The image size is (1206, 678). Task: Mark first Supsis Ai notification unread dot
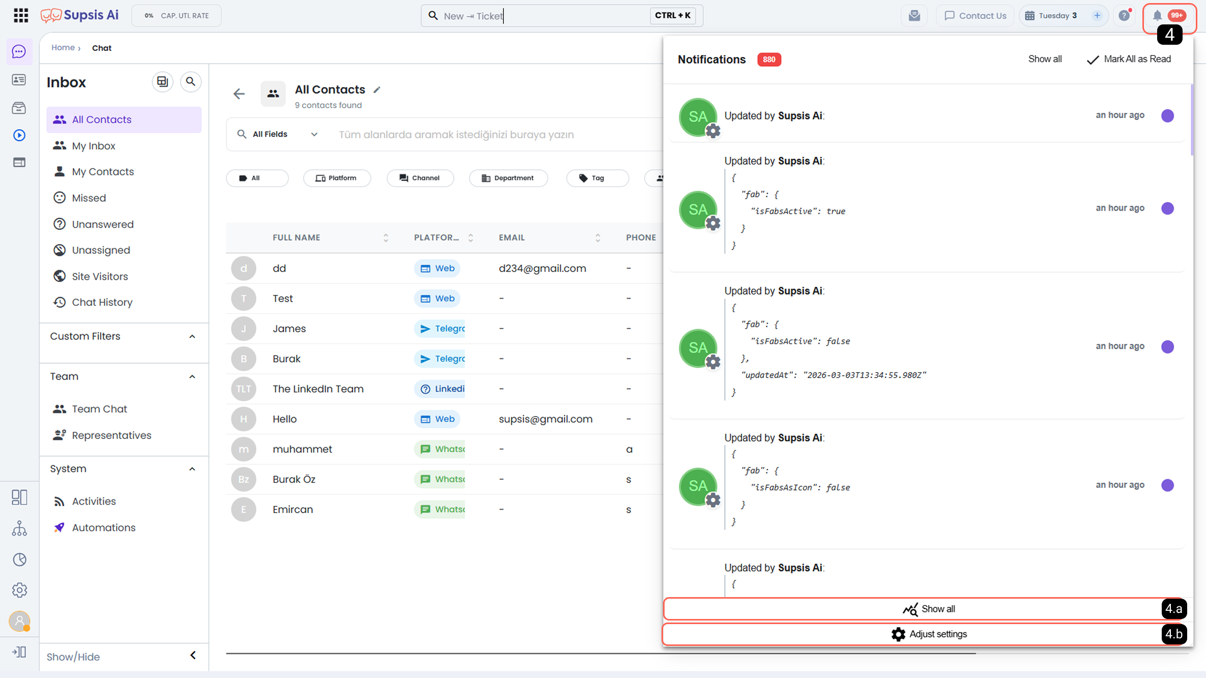point(1167,115)
